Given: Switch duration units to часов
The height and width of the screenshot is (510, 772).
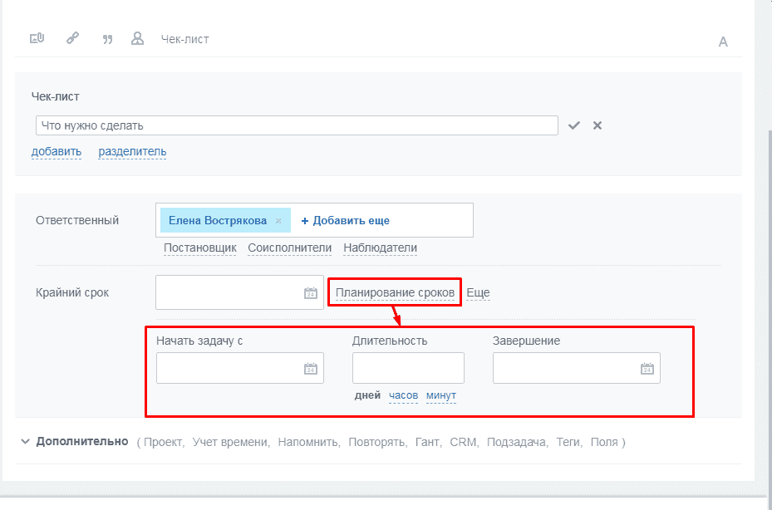Looking at the screenshot, I should pyautogui.click(x=403, y=395).
